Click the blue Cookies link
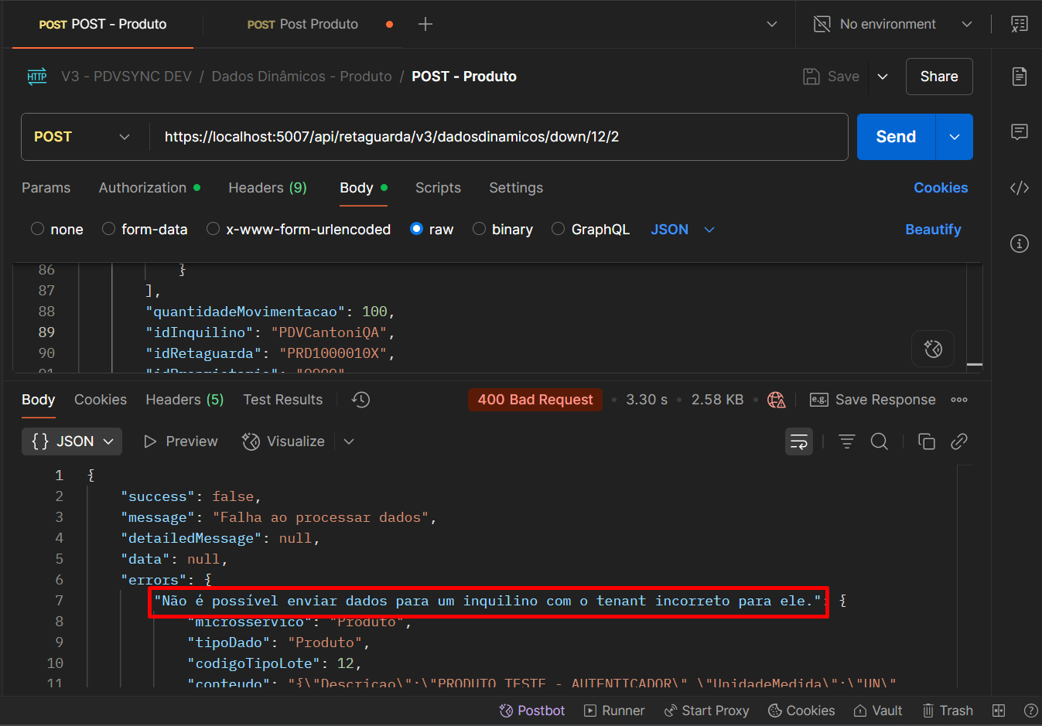Screen dimensions: 1042x726 941,188
